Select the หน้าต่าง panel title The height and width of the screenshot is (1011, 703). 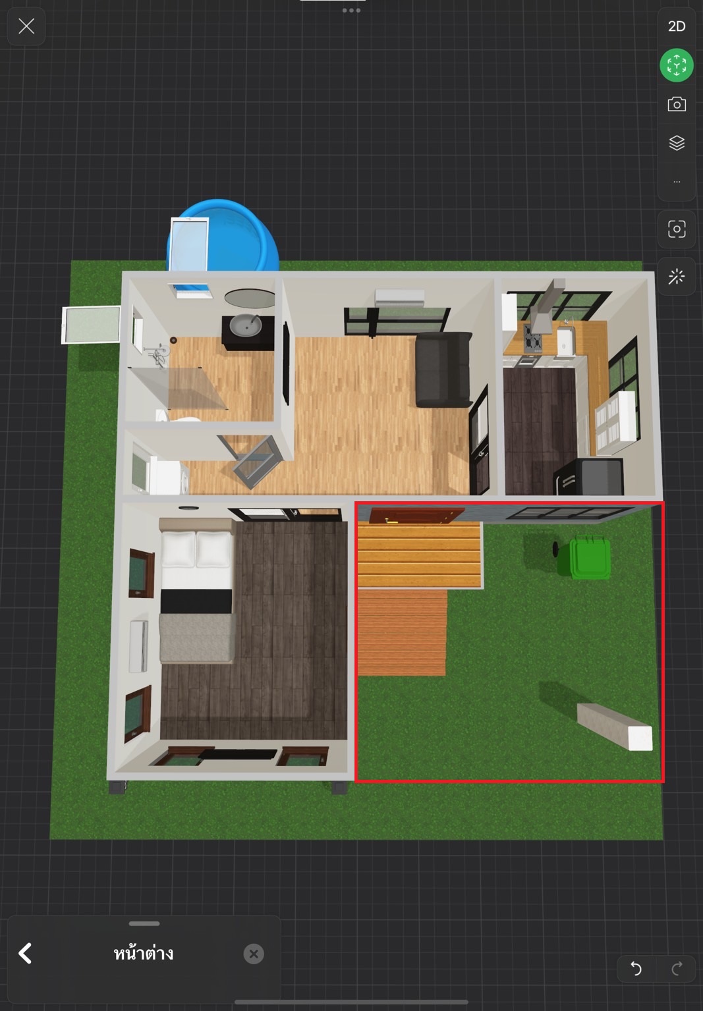pos(144,953)
